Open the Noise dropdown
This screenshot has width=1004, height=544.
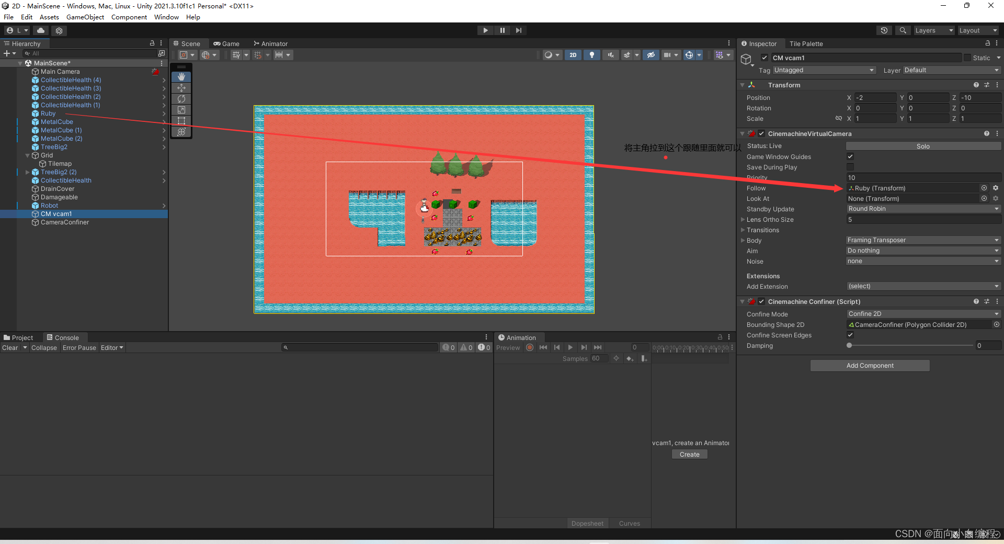click(923, 261)
